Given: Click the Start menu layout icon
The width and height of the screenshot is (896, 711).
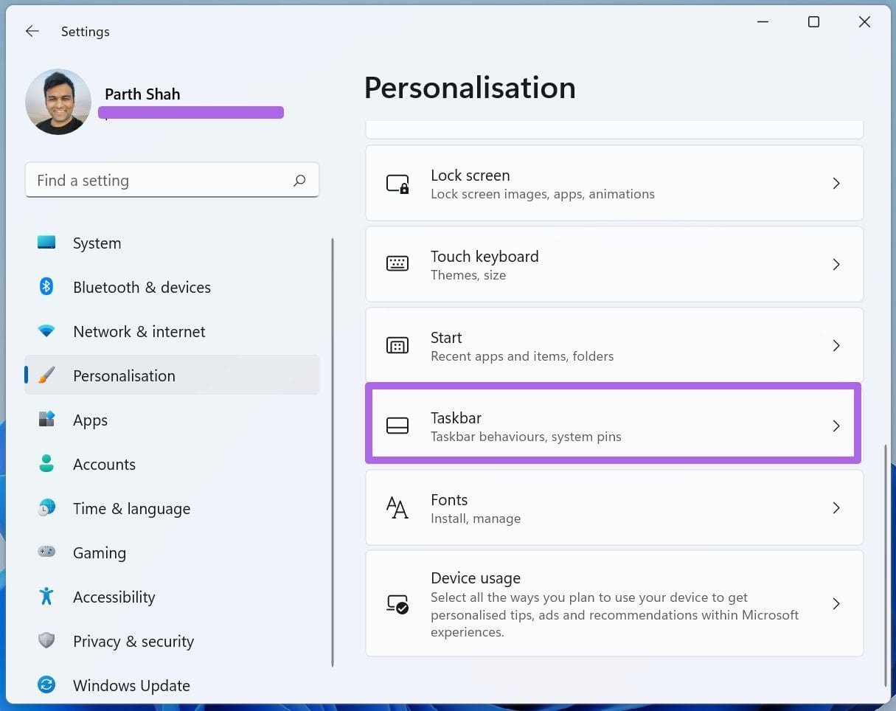Looking at the screenshot, I should [397, 345].
